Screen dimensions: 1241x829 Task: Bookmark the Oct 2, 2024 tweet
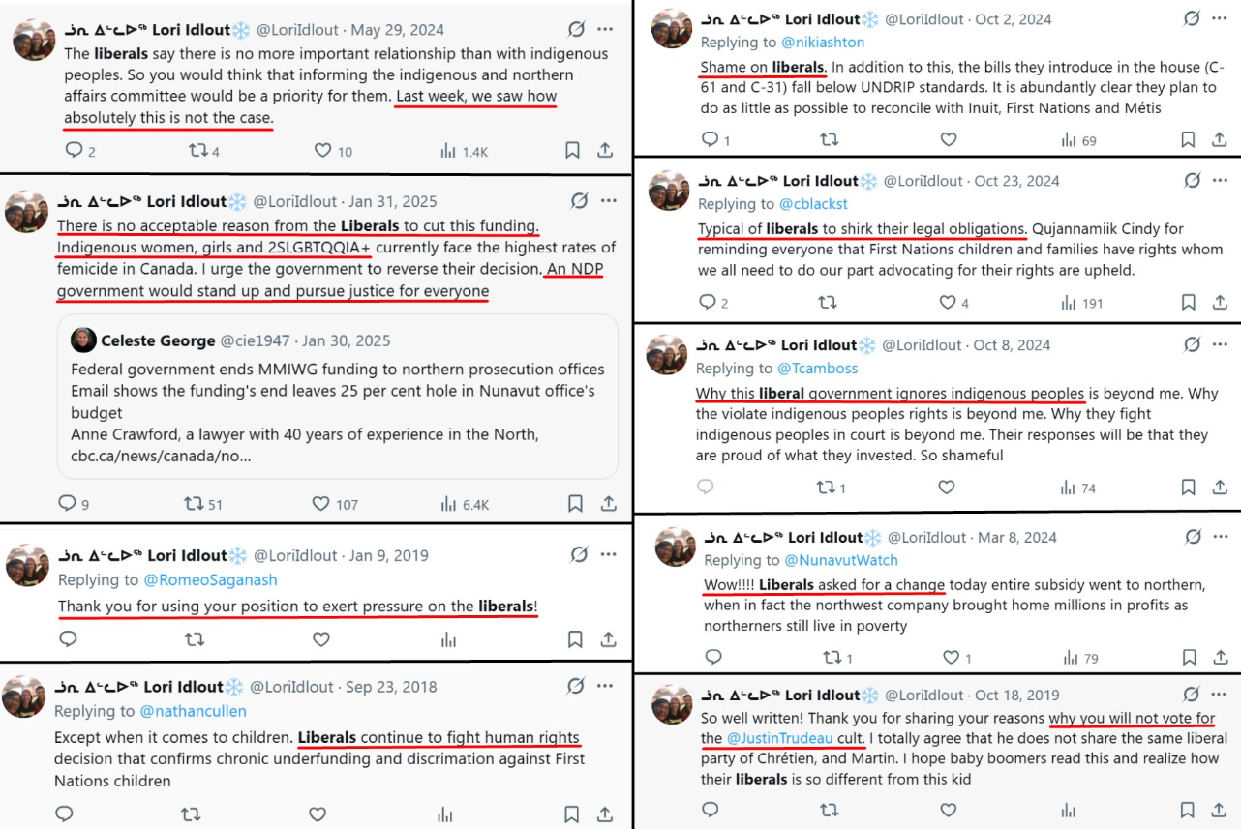coord(1188,140)
